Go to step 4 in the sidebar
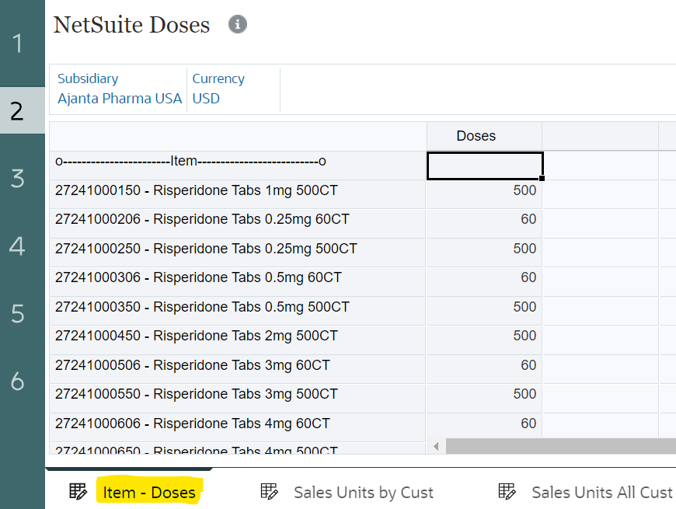The width and height of the screenshot is (676, 509). [x=18, y=246]
